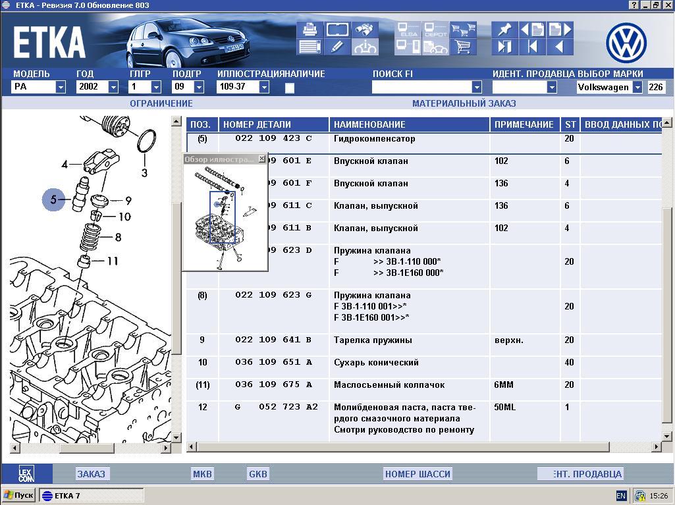Open the ПОИСК FI dropdown

tap(477, 87)
